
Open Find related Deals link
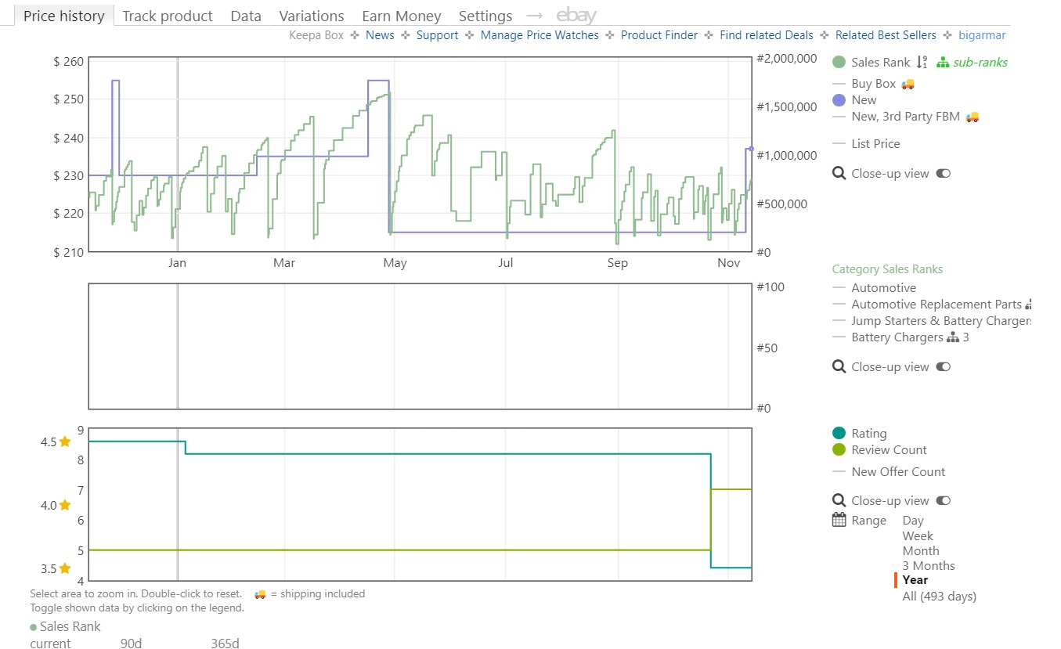pyautogui.click(x=767, y=35)
